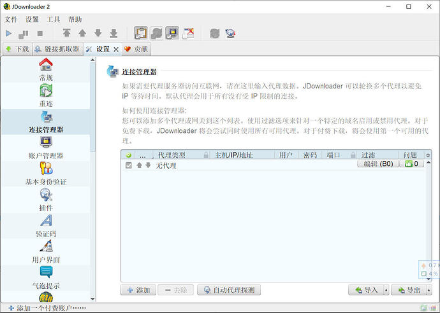
Task: Open 常规 general settings section
Action: [46, 69]
